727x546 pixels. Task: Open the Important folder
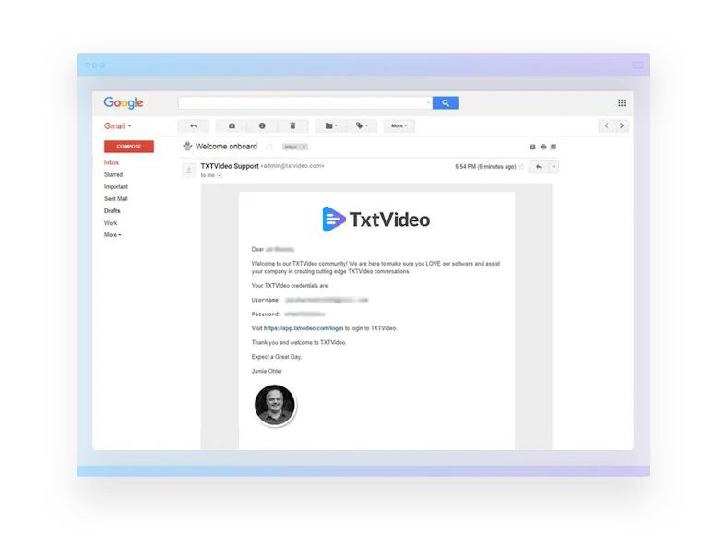coord(116,187)
